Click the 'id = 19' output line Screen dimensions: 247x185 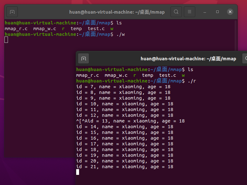pos(125,155)
